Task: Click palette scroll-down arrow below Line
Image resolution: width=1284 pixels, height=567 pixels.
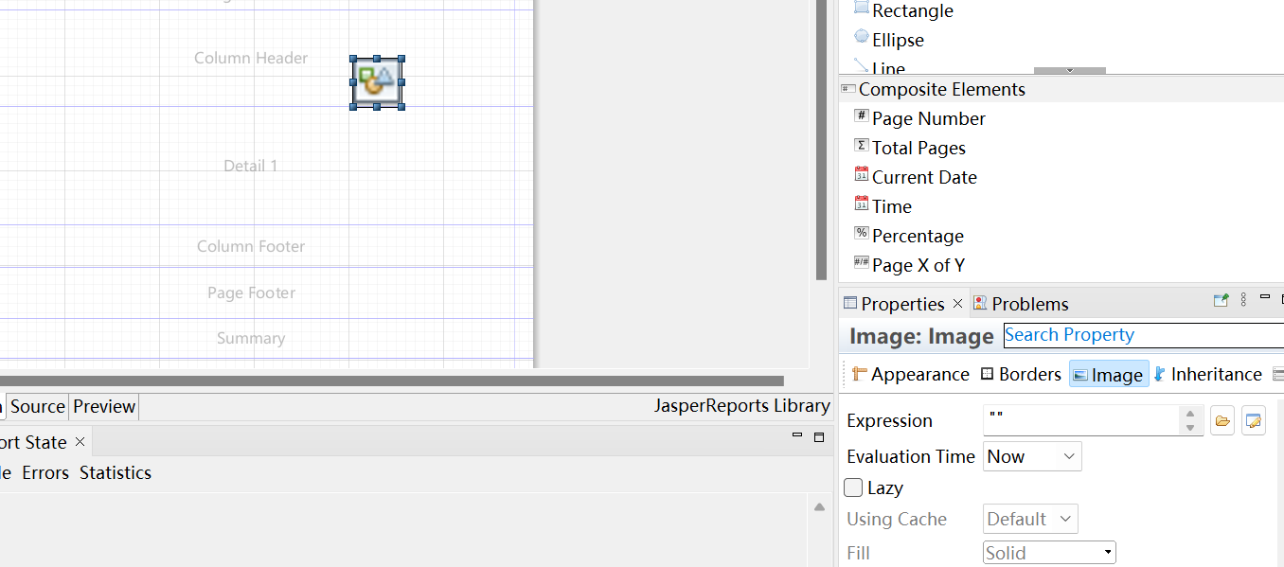Action: coord(1070,71)
